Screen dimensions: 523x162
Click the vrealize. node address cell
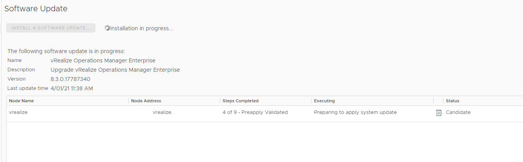click(x=162, y=112)
